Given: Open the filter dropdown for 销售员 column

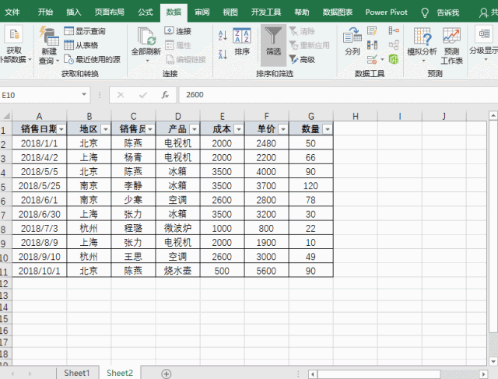Looking at the screenshot, I should [150, 129].
